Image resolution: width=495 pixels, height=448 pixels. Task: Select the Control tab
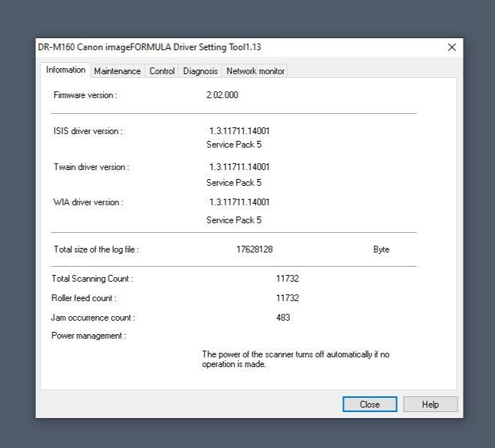coord(162,71)
